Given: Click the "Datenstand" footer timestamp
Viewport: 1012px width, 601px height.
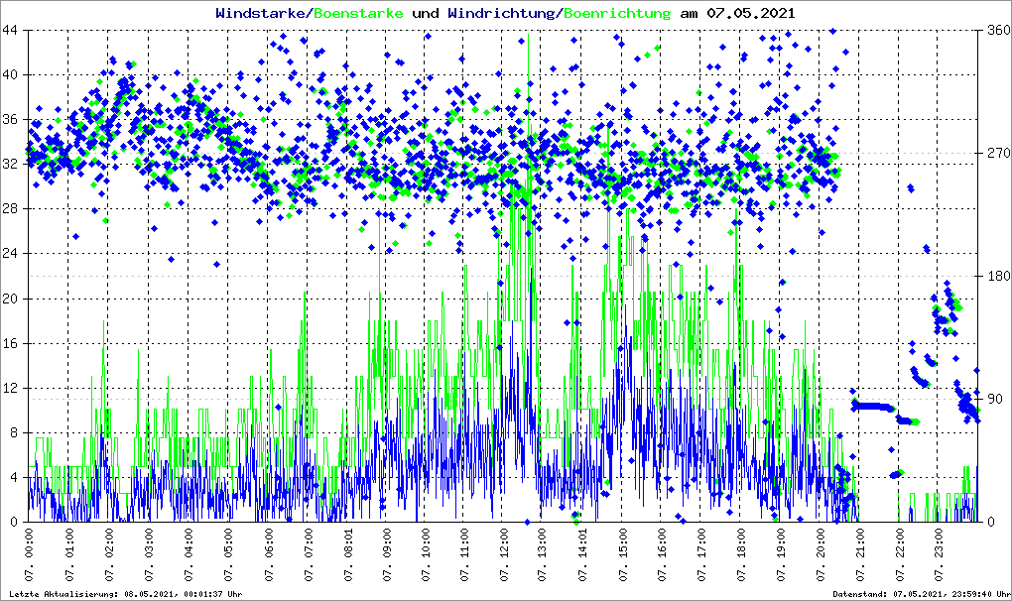Looking at the screenshot, I should tap(922, 594).
